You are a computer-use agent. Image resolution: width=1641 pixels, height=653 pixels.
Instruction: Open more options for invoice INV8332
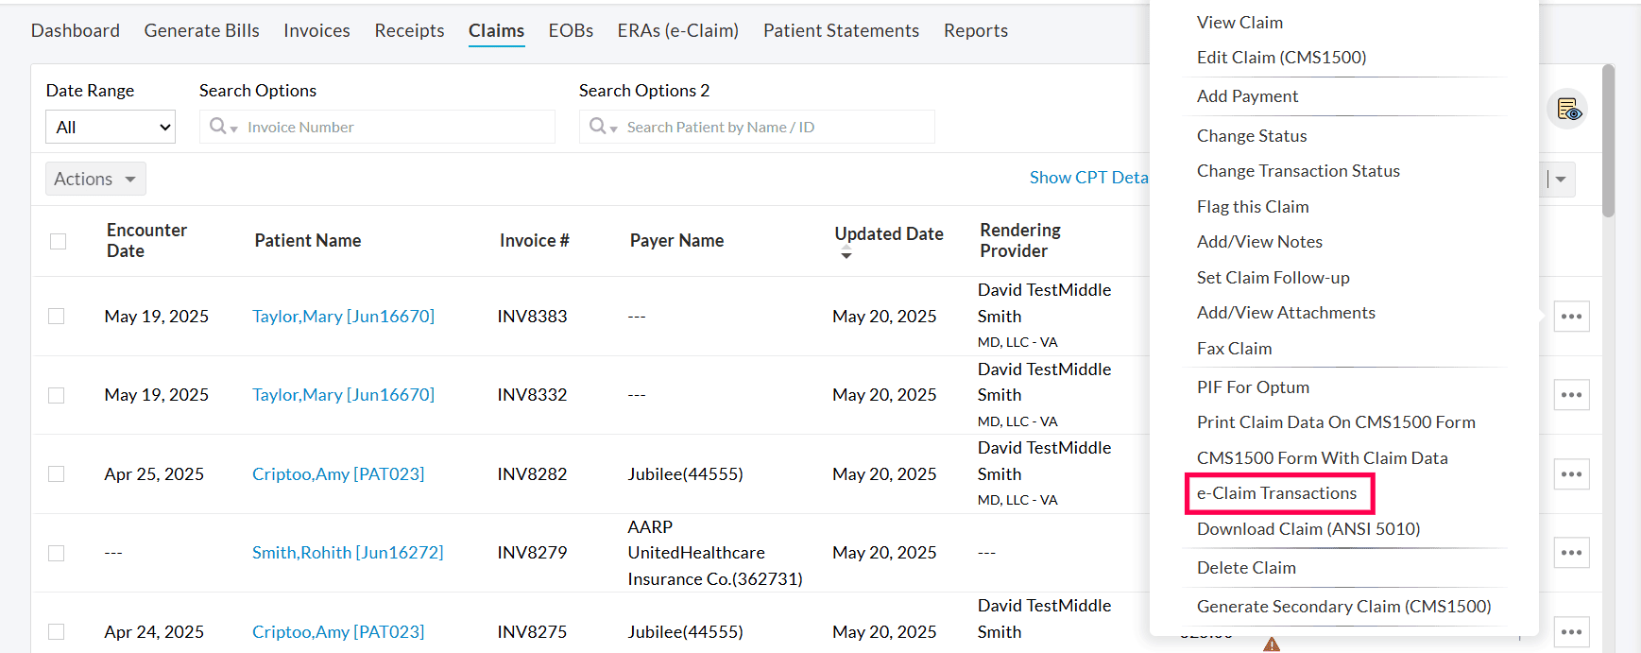coord(1571,395)
